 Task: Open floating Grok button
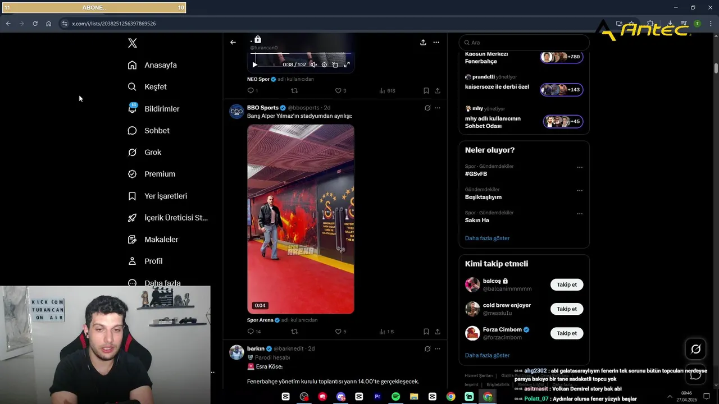point(695,350)
